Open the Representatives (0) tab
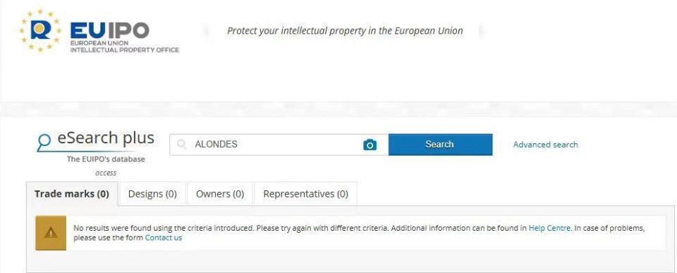677x273 pixels. click(x=305, y=194)
